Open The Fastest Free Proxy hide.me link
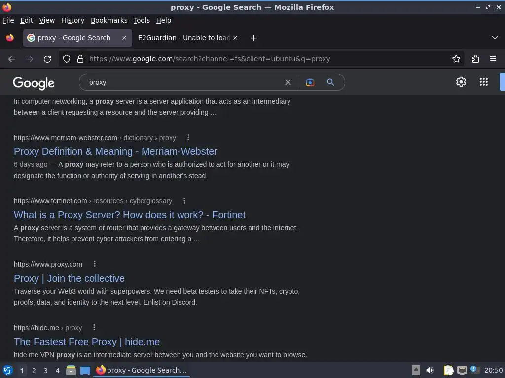This screenshot has height=378, width=505. (87, 342)
